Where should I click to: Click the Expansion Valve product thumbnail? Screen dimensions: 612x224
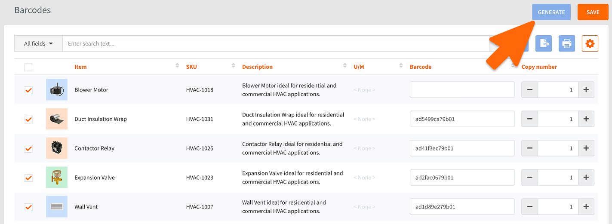pyautogui.click(x=57, y=178)
